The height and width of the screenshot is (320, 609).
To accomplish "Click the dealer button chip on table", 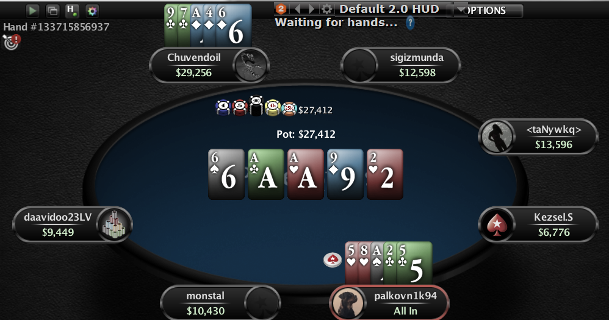I will (x=333, y=260).
